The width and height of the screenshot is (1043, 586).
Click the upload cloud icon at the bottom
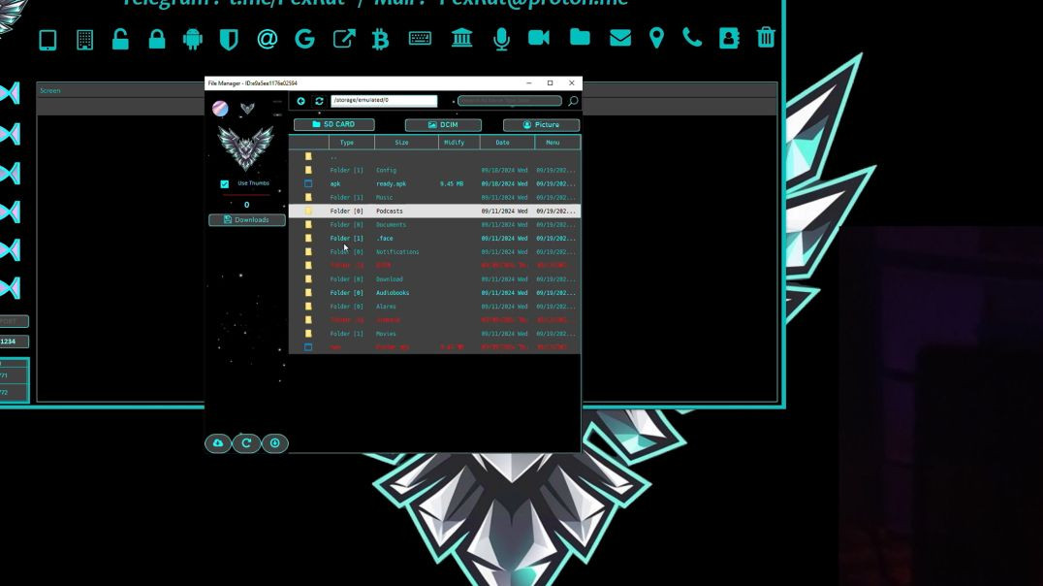coord(218,443)
